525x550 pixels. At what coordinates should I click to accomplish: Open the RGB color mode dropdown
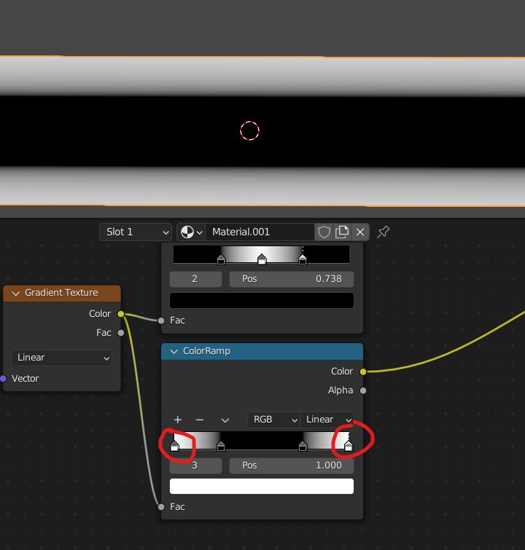point(274,420)
